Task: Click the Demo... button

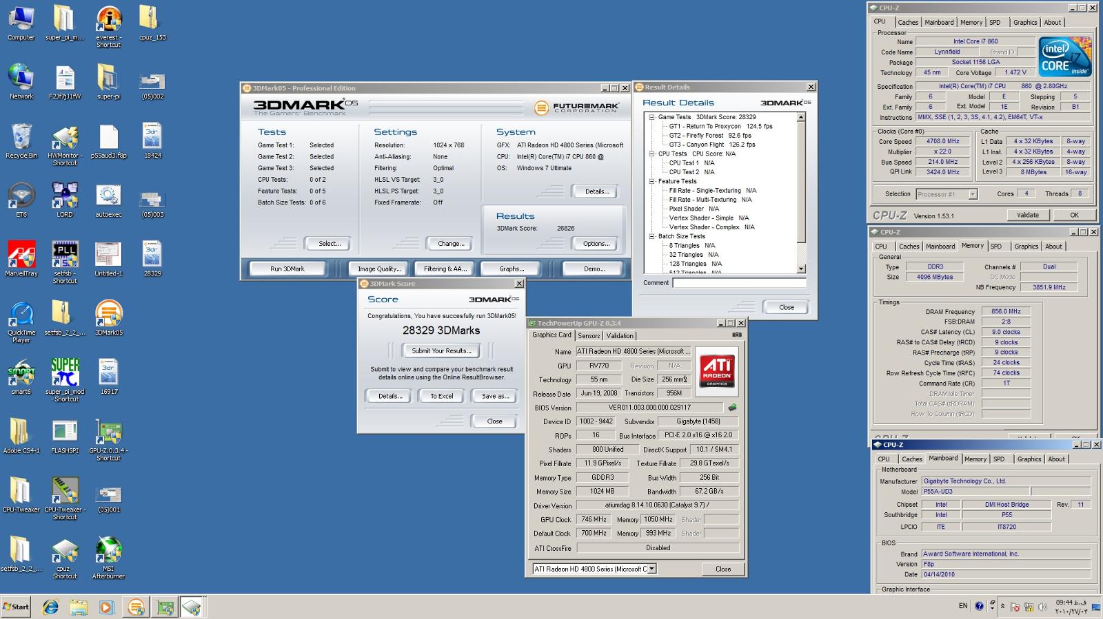Action: click(x=594, y=269)
